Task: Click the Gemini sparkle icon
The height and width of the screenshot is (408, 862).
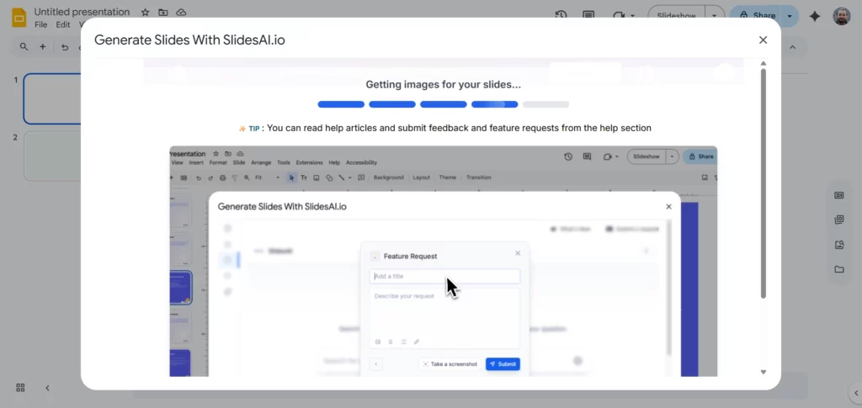Action: (814, 16)
